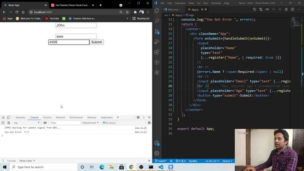Viewport: 304px width, 171px height.
Task: Show more DevTools tabs with the chevron
Action: [118, 117]
